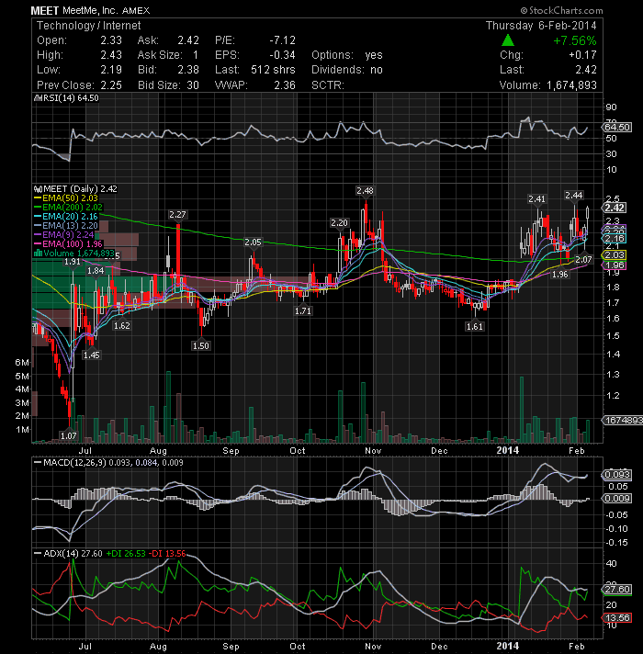The height and width of the screenshot is (654, 643).
Task: Click the 1.61 December low label
Action: coord(475,327)
